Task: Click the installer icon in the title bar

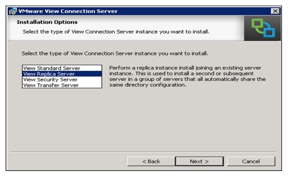Action: pos(13,11)
